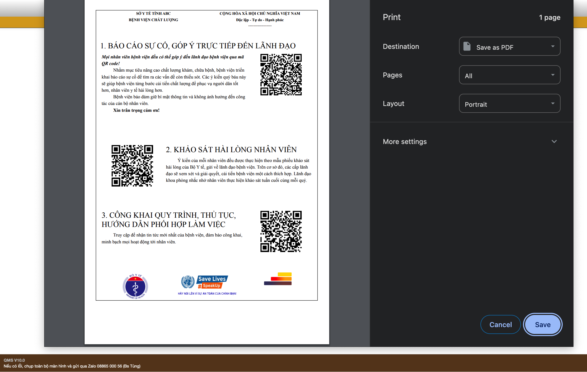Click the More settings chevron arrow
The width and height of the screenshot is (587, 372).
coord(554,142)
